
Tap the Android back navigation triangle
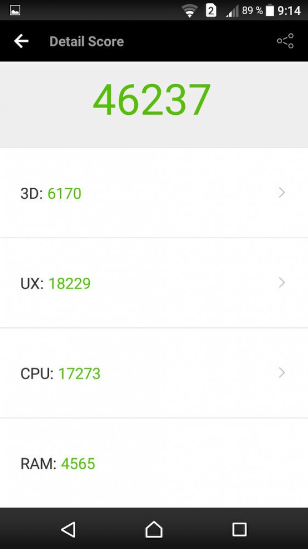69,529
